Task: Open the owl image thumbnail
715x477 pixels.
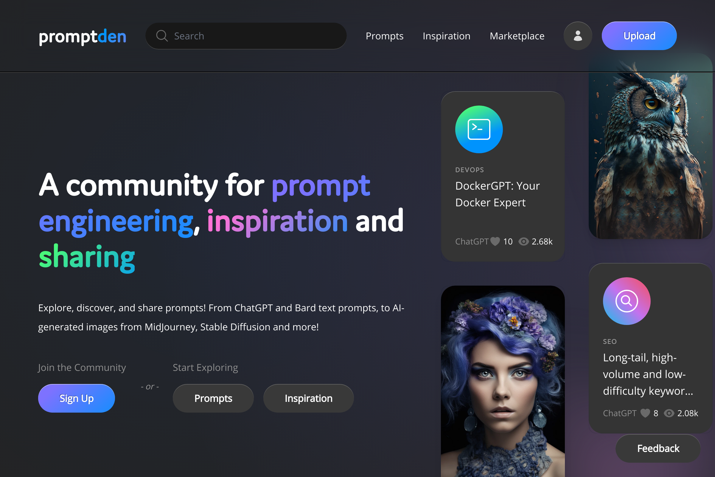Action: coord(650,146)
